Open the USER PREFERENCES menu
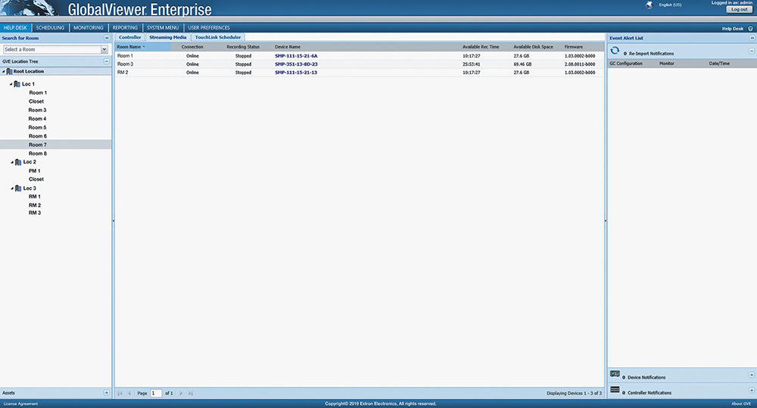Viewport: 757px width, 408px height. click(x=209, y=28)
